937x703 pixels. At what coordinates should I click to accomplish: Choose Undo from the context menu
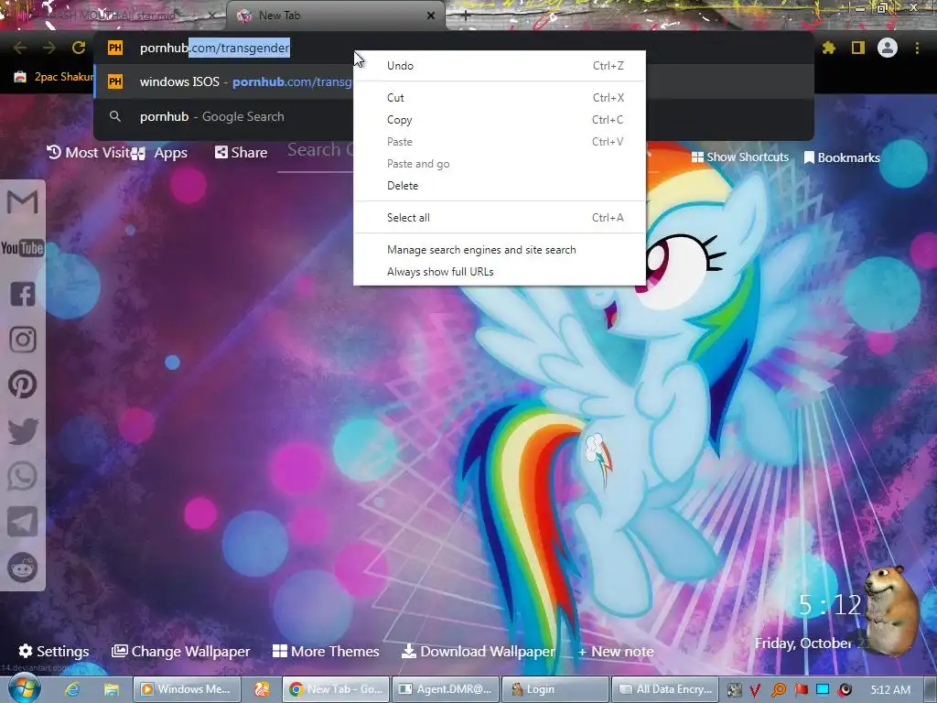coord(499,66)
